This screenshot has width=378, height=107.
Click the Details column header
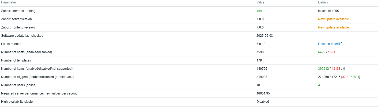(323, 2)
